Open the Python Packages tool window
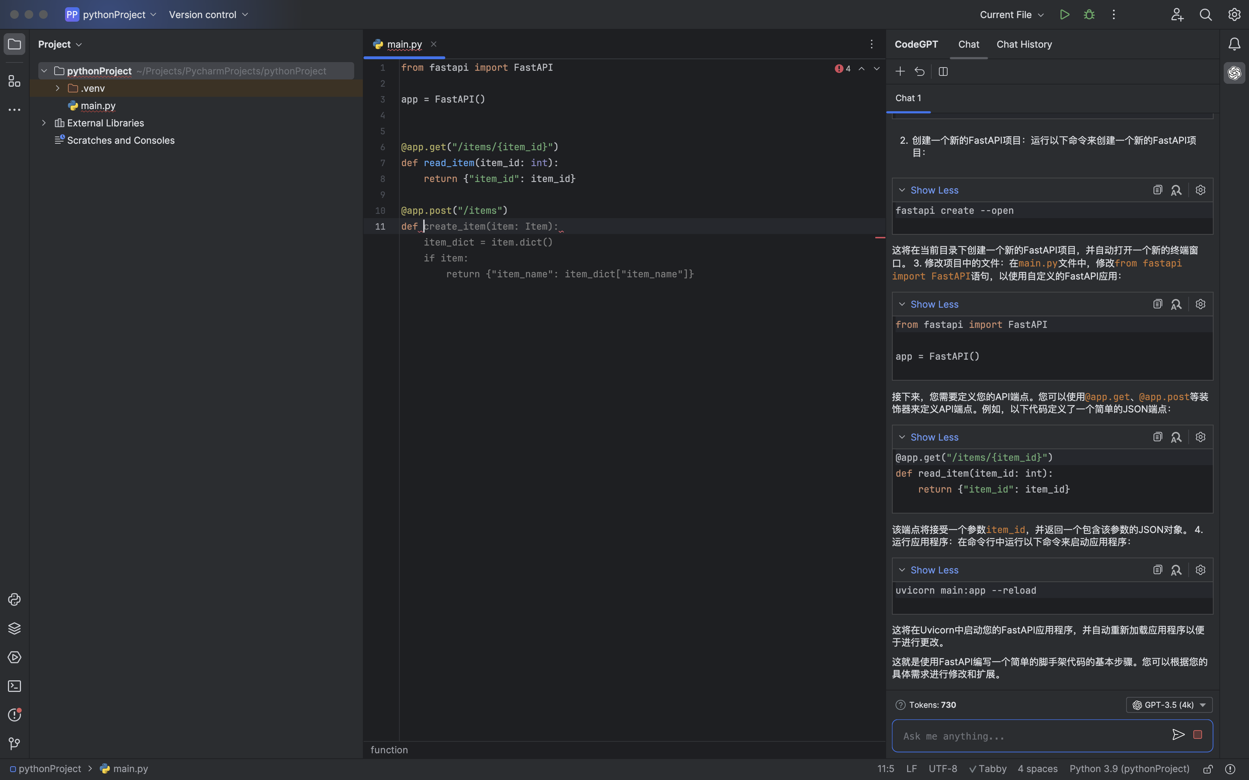The width and height of the screenshot is (1249, 780). (x=14, y=628)
